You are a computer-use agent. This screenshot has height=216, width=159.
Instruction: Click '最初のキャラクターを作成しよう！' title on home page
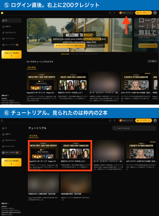pos(70,93)
